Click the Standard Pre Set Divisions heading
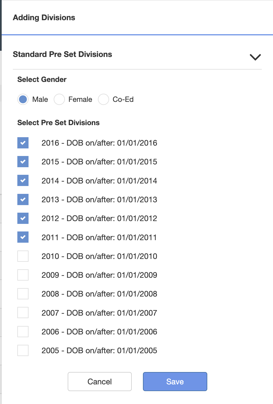The width and height of the screenshot is (273, 404). (62, 54)
